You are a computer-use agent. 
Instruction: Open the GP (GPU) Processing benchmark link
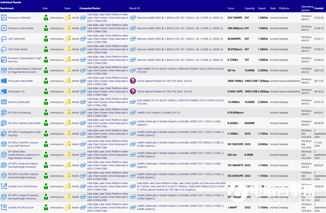[x=20, y=113]
